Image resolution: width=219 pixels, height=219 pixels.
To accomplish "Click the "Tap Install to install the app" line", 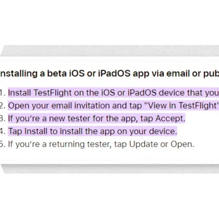I will point(92,131).
